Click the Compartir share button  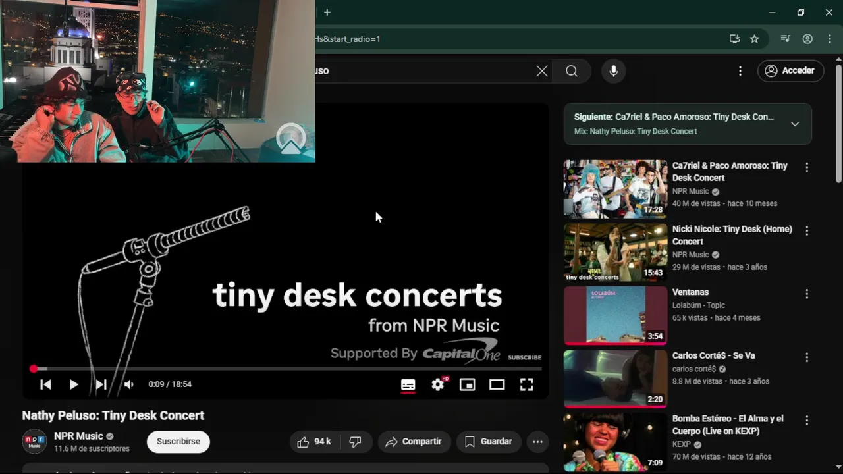414,442
